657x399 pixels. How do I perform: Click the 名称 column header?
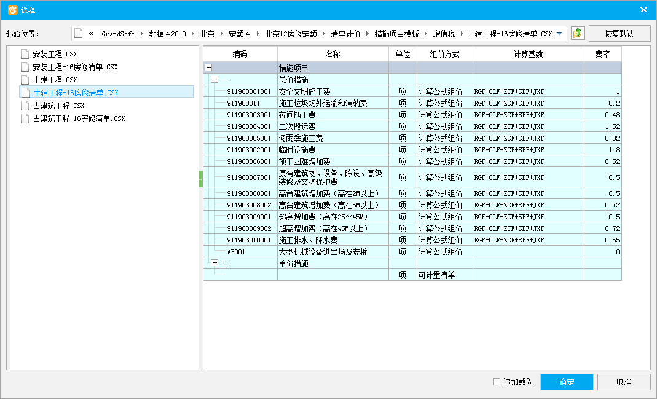coord(333,54)
